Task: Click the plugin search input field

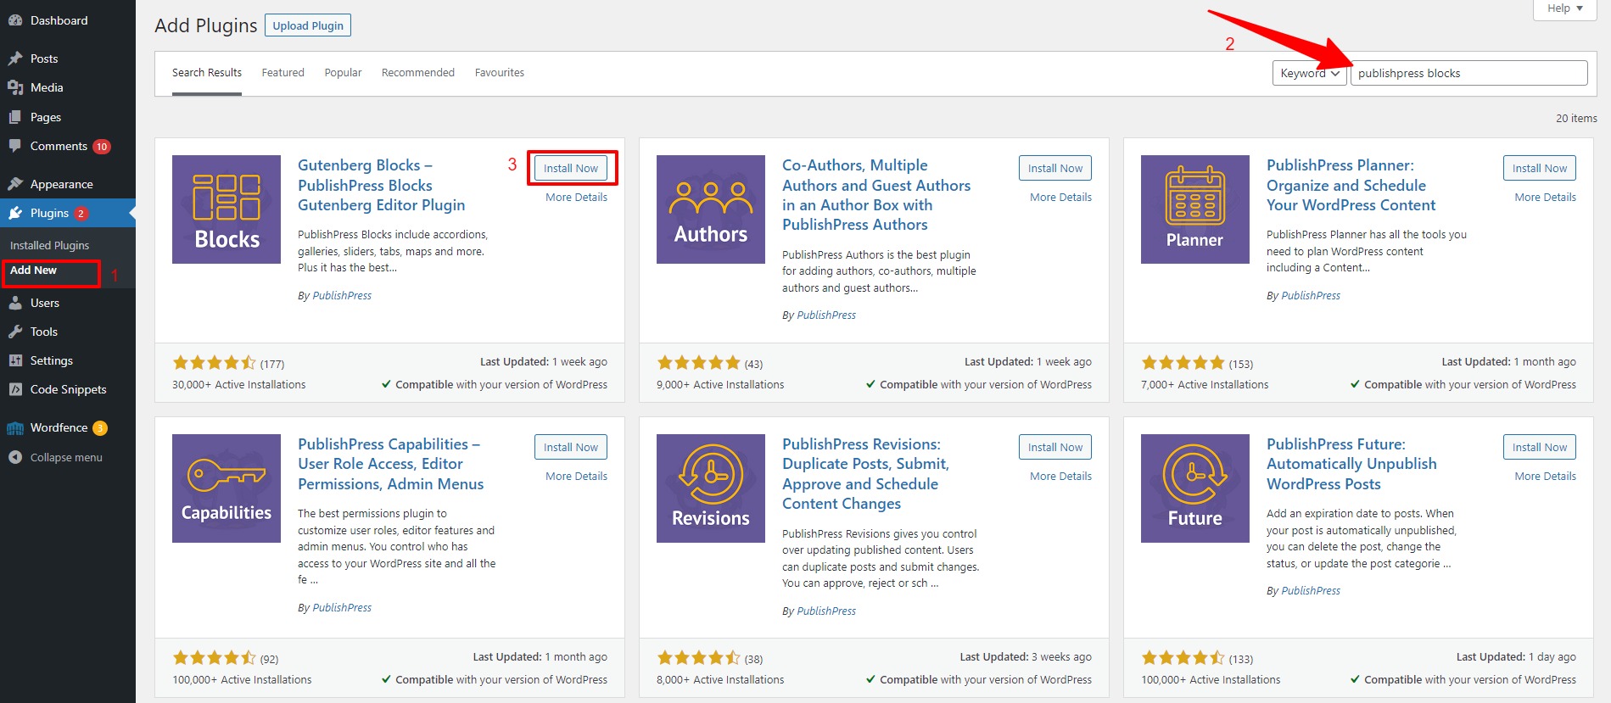Action: 1468,73
